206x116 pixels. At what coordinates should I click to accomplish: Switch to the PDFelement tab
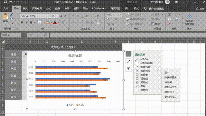pos(99,9)
